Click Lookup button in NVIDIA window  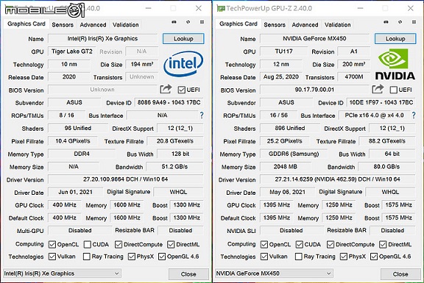395,39
